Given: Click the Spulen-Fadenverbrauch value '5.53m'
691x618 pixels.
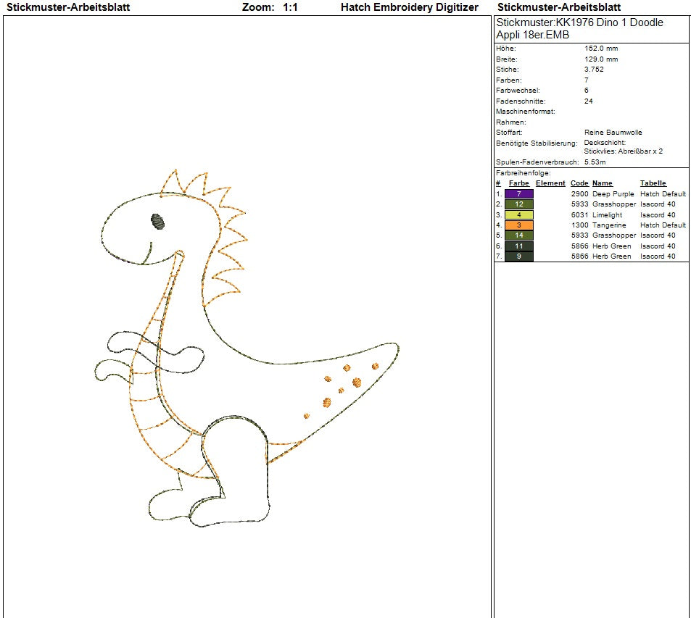Looking at the screenshot, I should coord(595,162).
